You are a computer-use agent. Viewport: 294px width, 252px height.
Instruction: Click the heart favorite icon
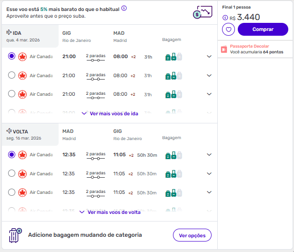point(229,30)
